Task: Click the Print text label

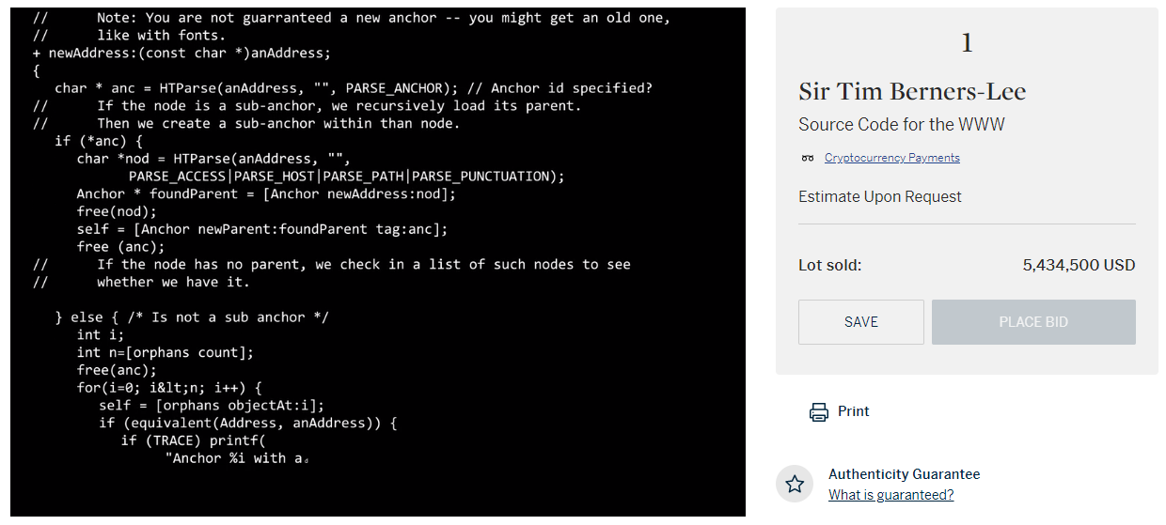Action: click(x=854, y=411)
